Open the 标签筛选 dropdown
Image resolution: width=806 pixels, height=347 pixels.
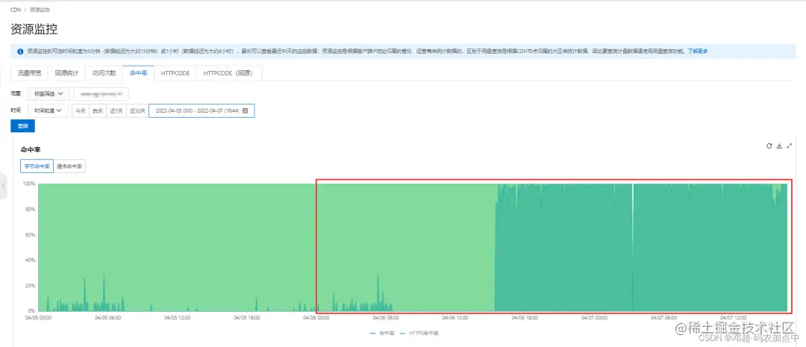pos(49,94)
